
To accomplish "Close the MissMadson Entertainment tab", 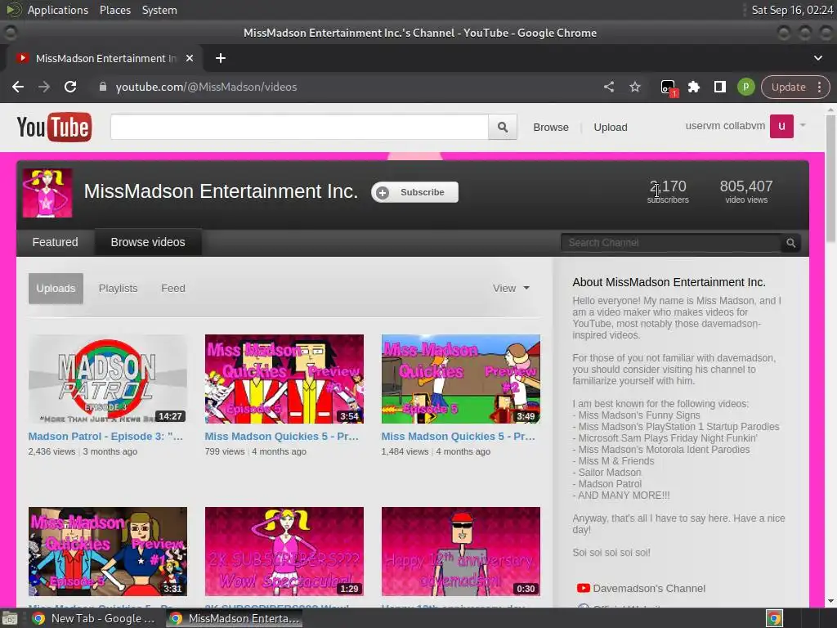I will click(190, 58).
